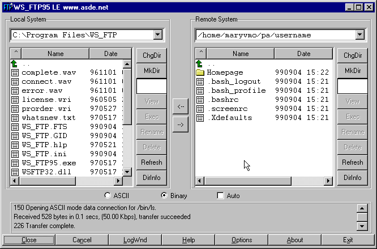Click the file icon beside WS_FTP.GID
This screenshot has width=377, height=249.
tap(15, 136)
